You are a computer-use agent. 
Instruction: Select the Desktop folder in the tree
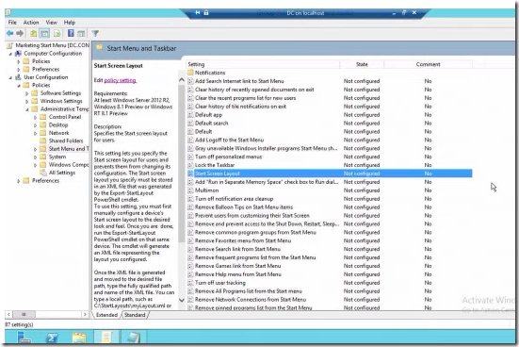pyautogui.click(x=58, y=125)
